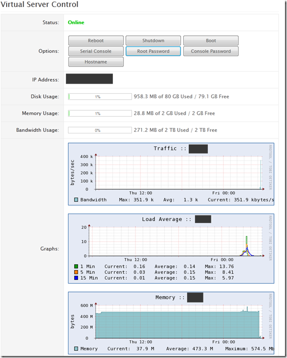
Task: Click the redacted IP Address value
Action: pyautogui.click(x=89, y=79)
